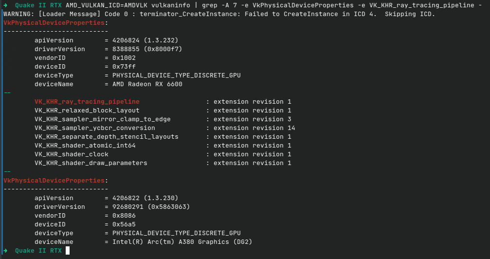This screenshot has height=259, width=490.
Task: Click the first red VkPhysicalDeviceProperties heading
Action: (x=54, y=23)
